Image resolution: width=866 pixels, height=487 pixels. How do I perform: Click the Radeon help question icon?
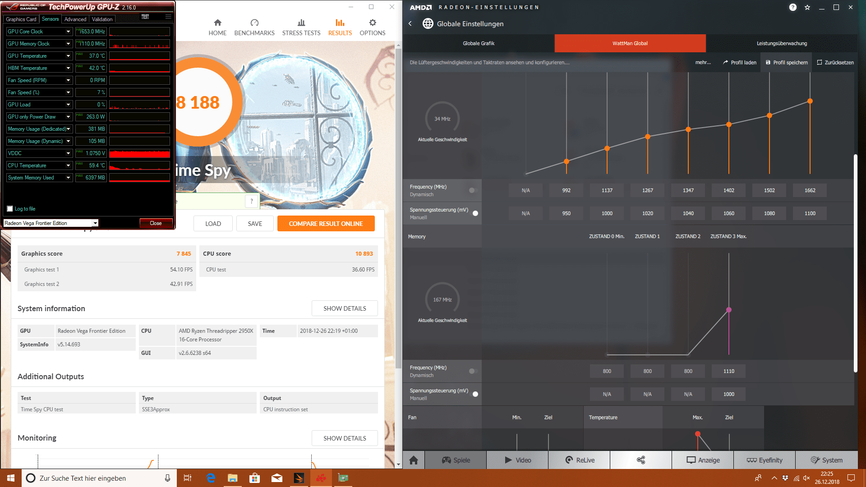click(792, 7)
